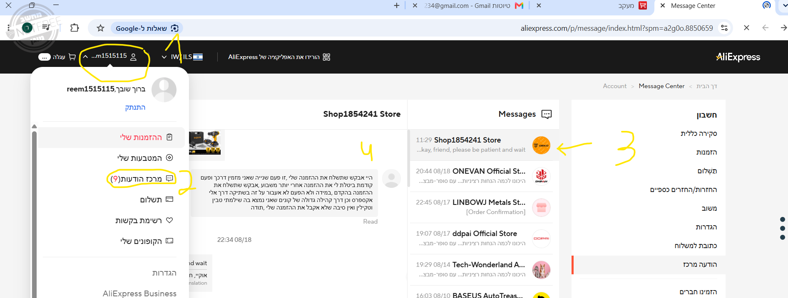Click the Messages speech bubble icon
788x298 pixels.
[x=547, y=114]
